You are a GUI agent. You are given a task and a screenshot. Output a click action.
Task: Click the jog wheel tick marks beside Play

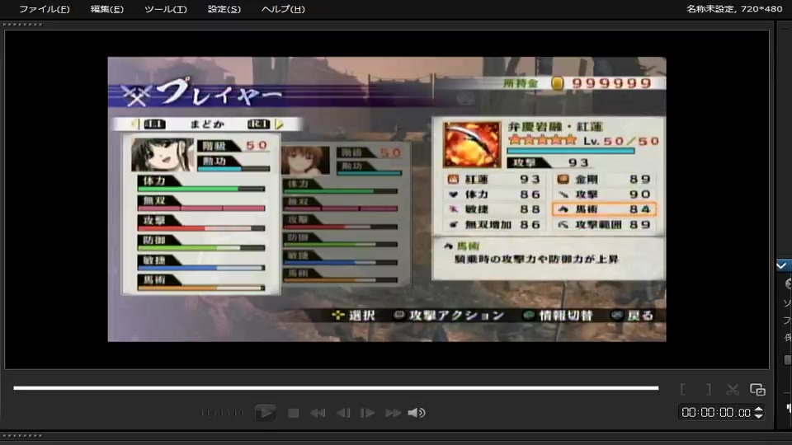point(222,413)
